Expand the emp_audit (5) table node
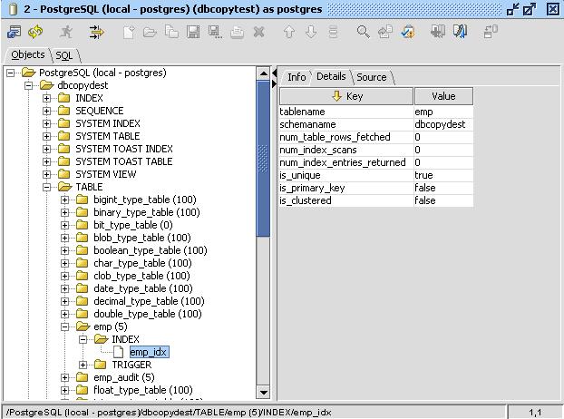 coord(65,377)
